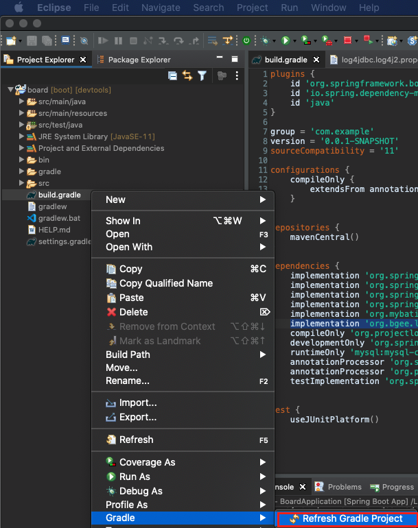Screen dimensions: 418x528
Task: Click the Step Into icon
Action: tap(163, 40)
